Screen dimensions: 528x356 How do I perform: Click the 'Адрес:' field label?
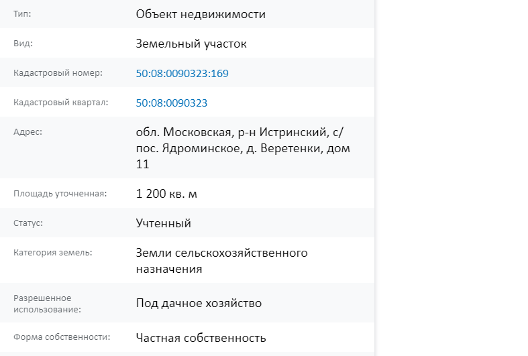pos(28,132)
